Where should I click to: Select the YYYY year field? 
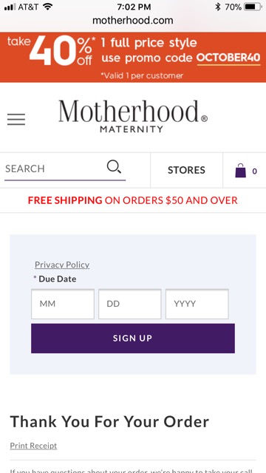tap(197, 304)
